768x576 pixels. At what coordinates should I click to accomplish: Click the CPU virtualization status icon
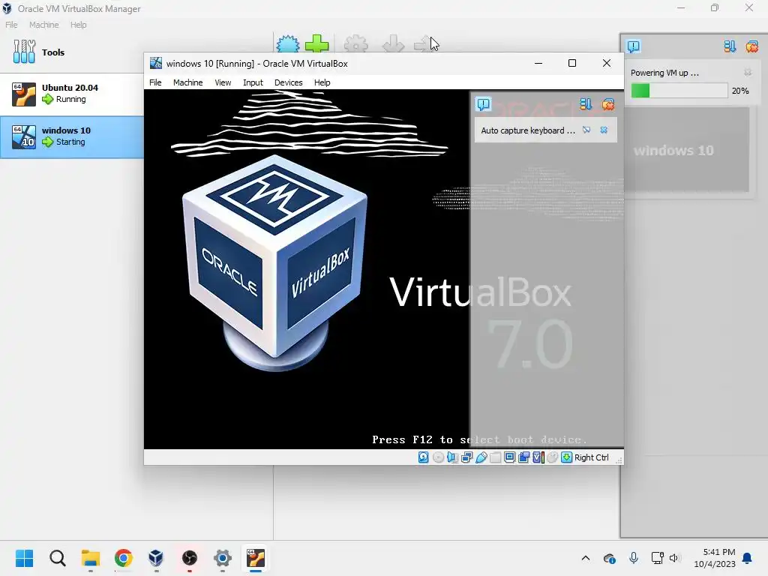click(538, 457)
